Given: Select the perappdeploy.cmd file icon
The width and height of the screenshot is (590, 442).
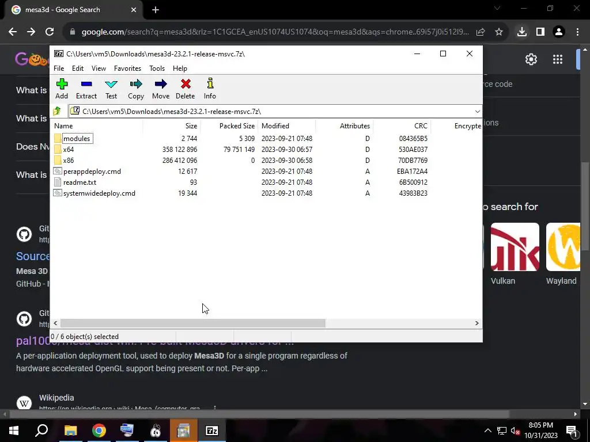Looking at the screenshot, I should (58, 171).
